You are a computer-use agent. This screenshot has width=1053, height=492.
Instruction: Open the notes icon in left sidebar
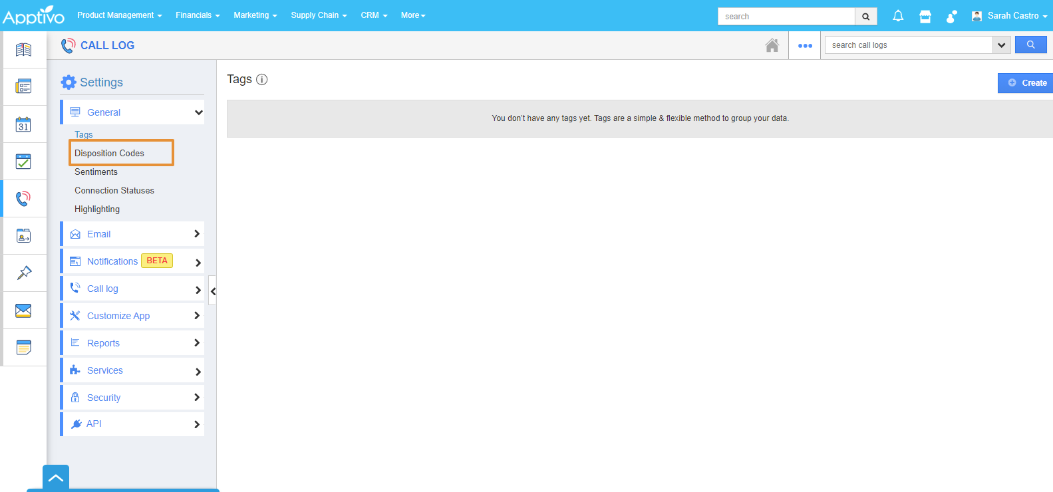pyautogui.click(x=23, y=347)
